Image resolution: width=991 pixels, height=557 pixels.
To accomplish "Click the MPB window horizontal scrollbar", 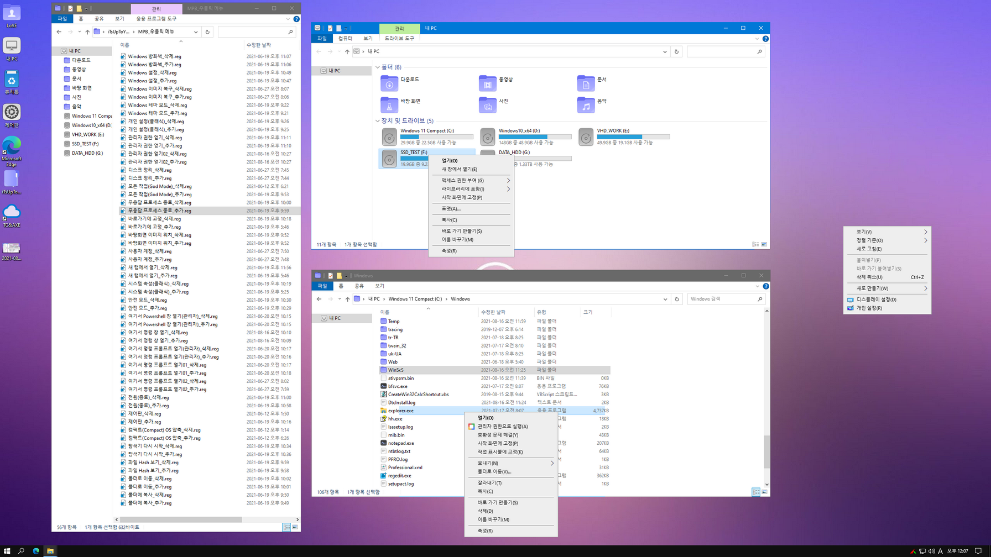I will (x=180, y=519).
